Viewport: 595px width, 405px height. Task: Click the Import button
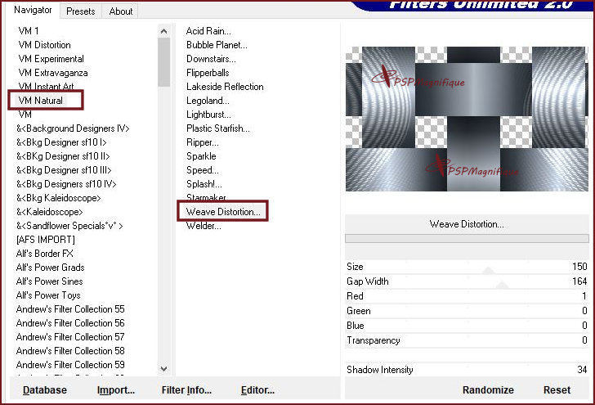[115, 390]
